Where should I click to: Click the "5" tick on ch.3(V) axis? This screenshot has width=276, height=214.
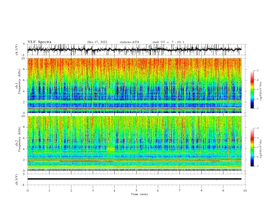[24, 174]
